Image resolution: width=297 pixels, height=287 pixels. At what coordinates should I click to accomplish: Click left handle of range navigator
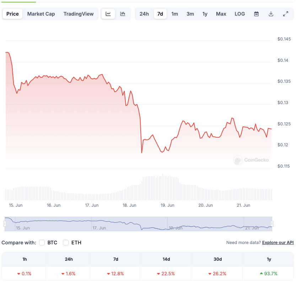(x=5, y=224)
